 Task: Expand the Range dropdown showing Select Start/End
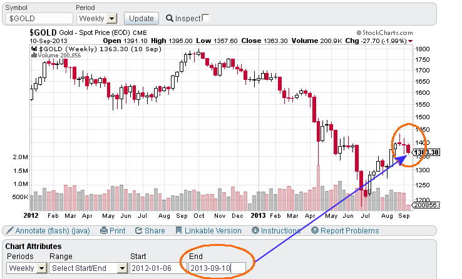coord(88,268)
